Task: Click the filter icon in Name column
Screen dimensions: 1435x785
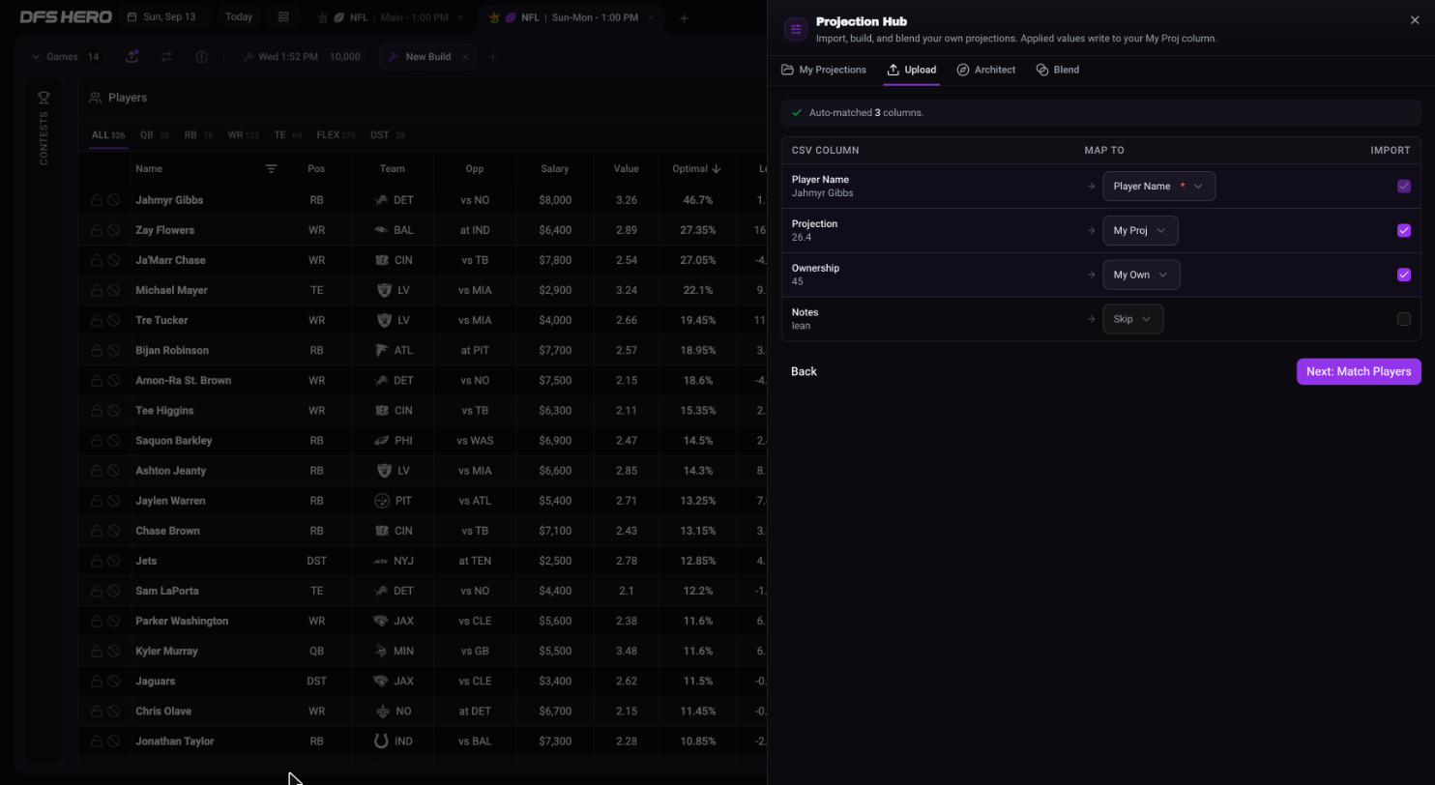Action: tap(272, 169)
